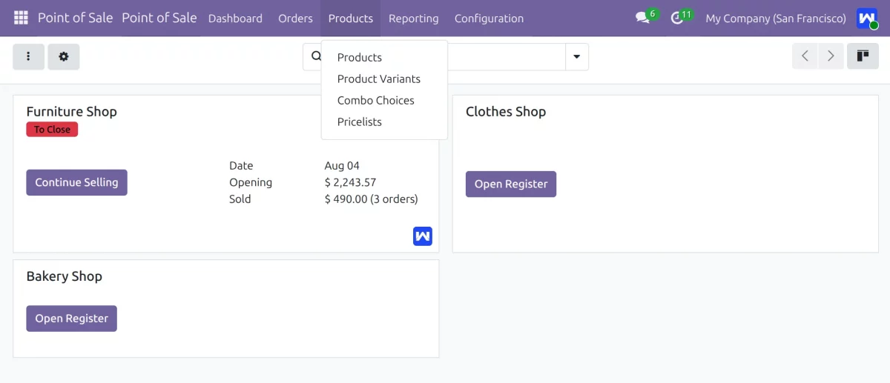Open the Reporting menu
The image size is (890, 383).
[x=413, y=18]
